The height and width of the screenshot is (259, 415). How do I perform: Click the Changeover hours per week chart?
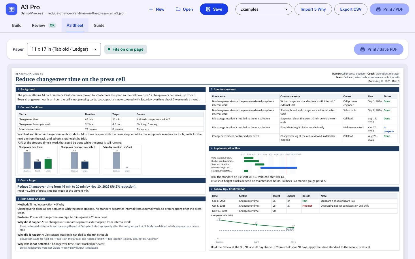click(x=80, y=159)
